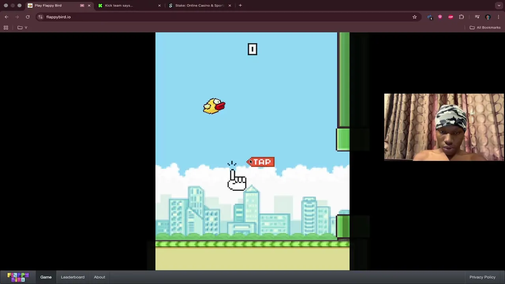Open the apps grid in bookmarks bar
The image size is (505, 284).
point(6,28)
